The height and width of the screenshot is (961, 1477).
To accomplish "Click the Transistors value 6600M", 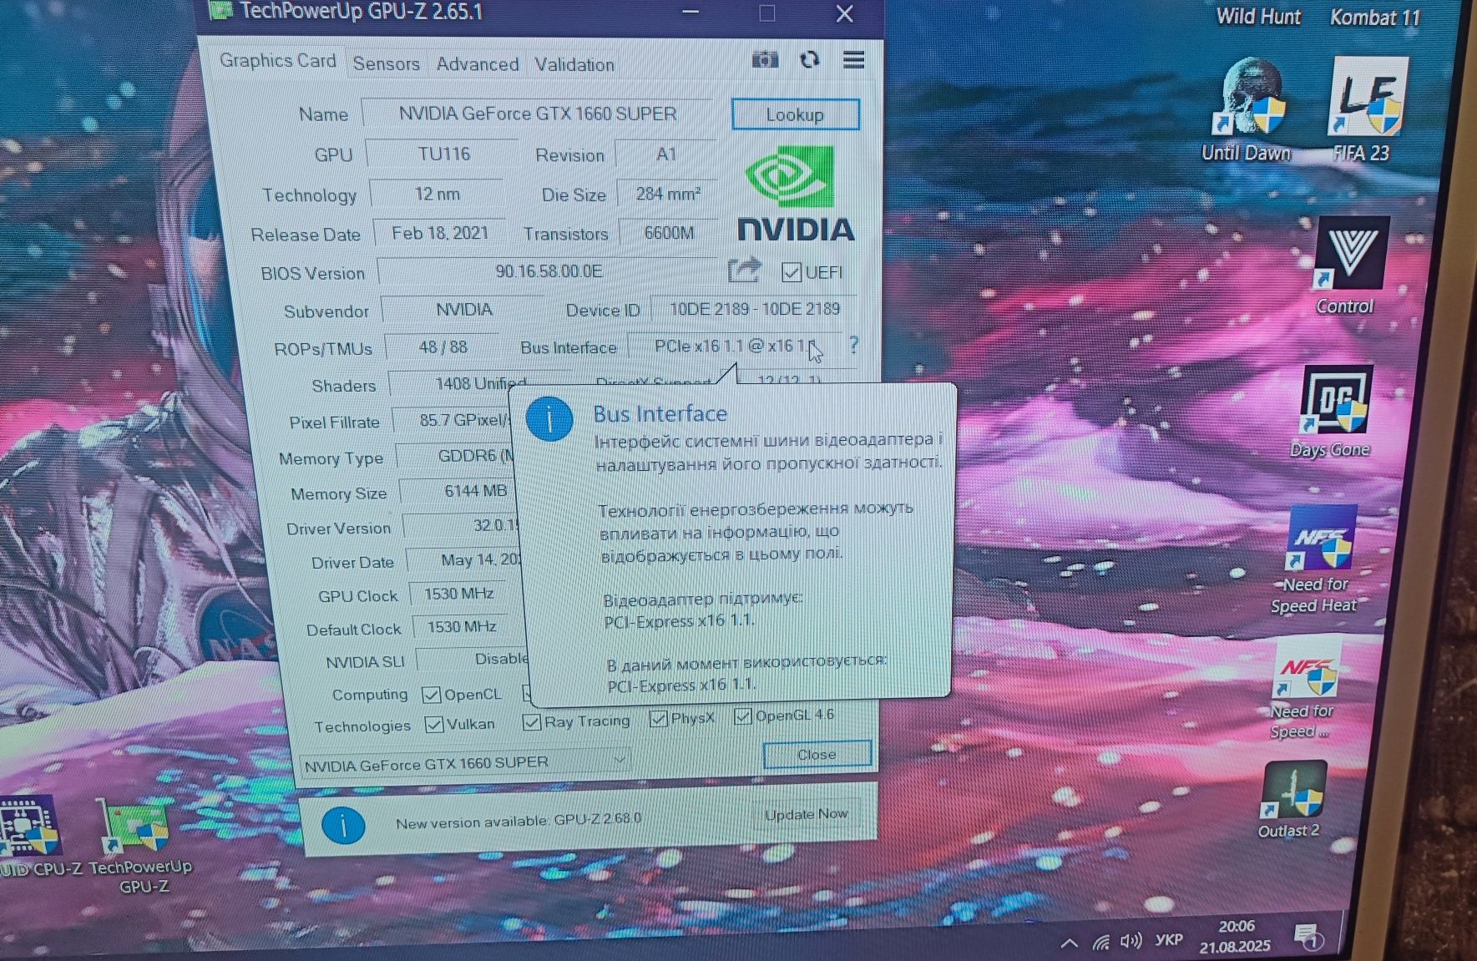I will (x=669, y=233).
